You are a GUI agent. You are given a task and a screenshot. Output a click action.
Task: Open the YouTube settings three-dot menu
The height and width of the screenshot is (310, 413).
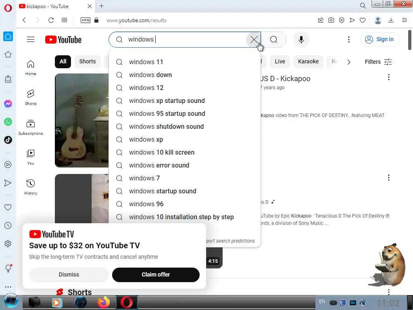click(349, 40)
